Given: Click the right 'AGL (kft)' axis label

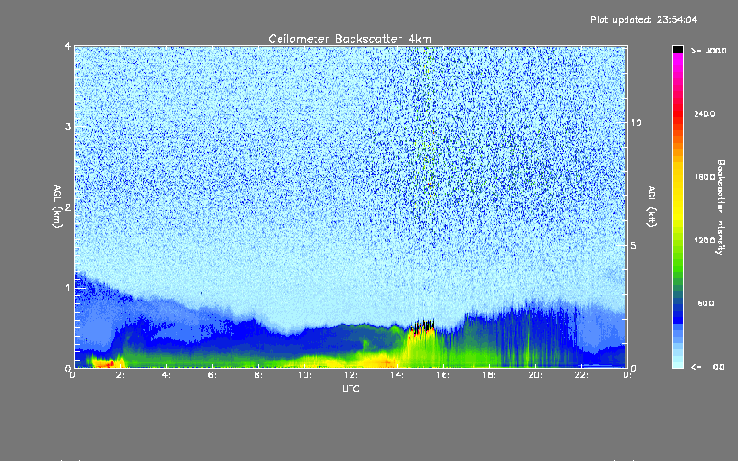Looking at the screenshot, I should (x=651, y=207).
